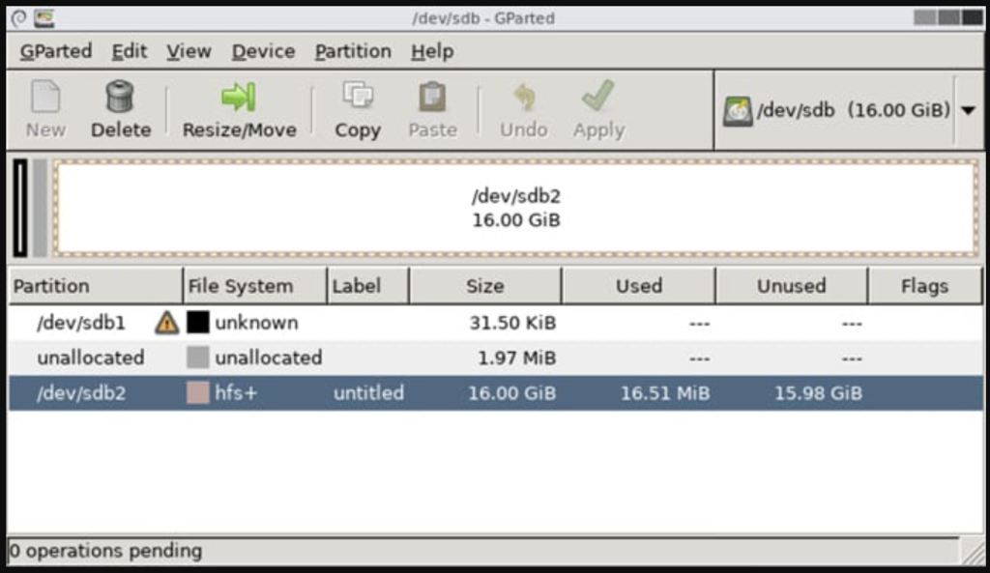Image resolution: width=990 pixels, height=573 pixels.
Task: Click the Paste clipboard icon
Action: click(x=432, y=98)
